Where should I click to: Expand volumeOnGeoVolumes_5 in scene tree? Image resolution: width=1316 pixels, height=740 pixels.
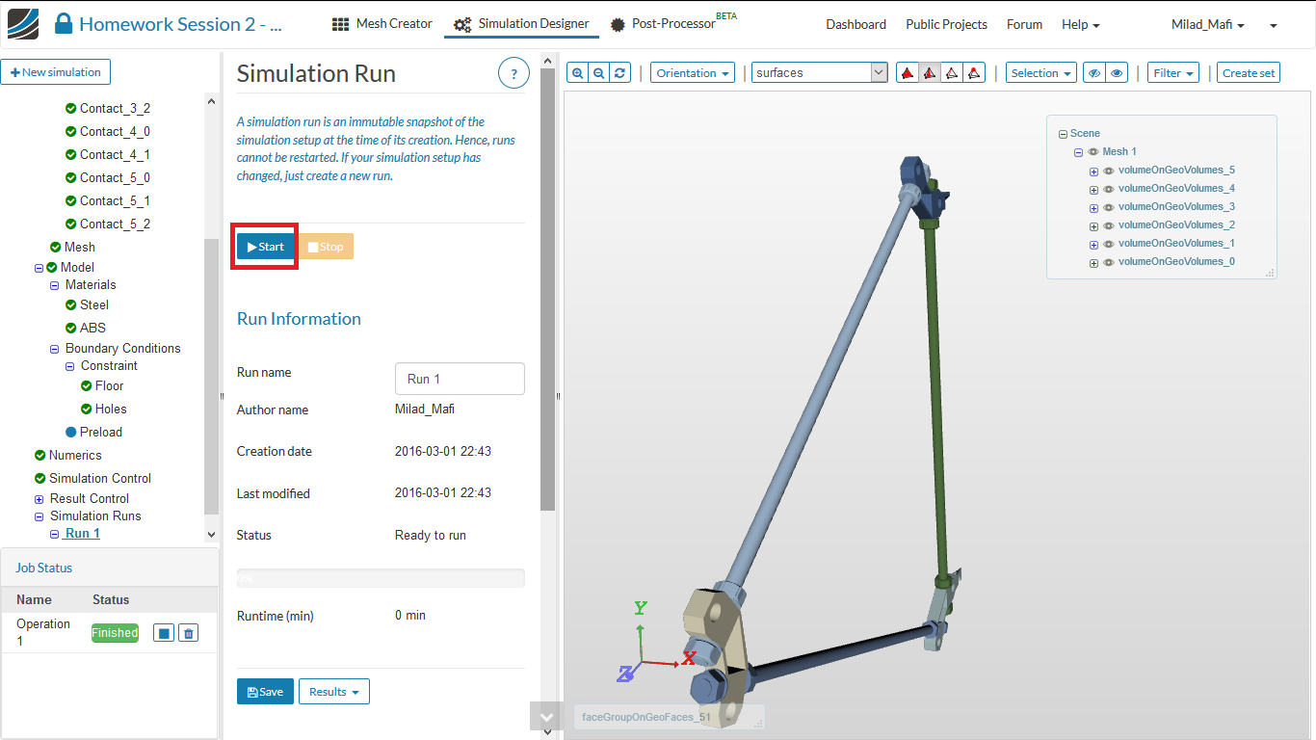tap(1093, 172)
